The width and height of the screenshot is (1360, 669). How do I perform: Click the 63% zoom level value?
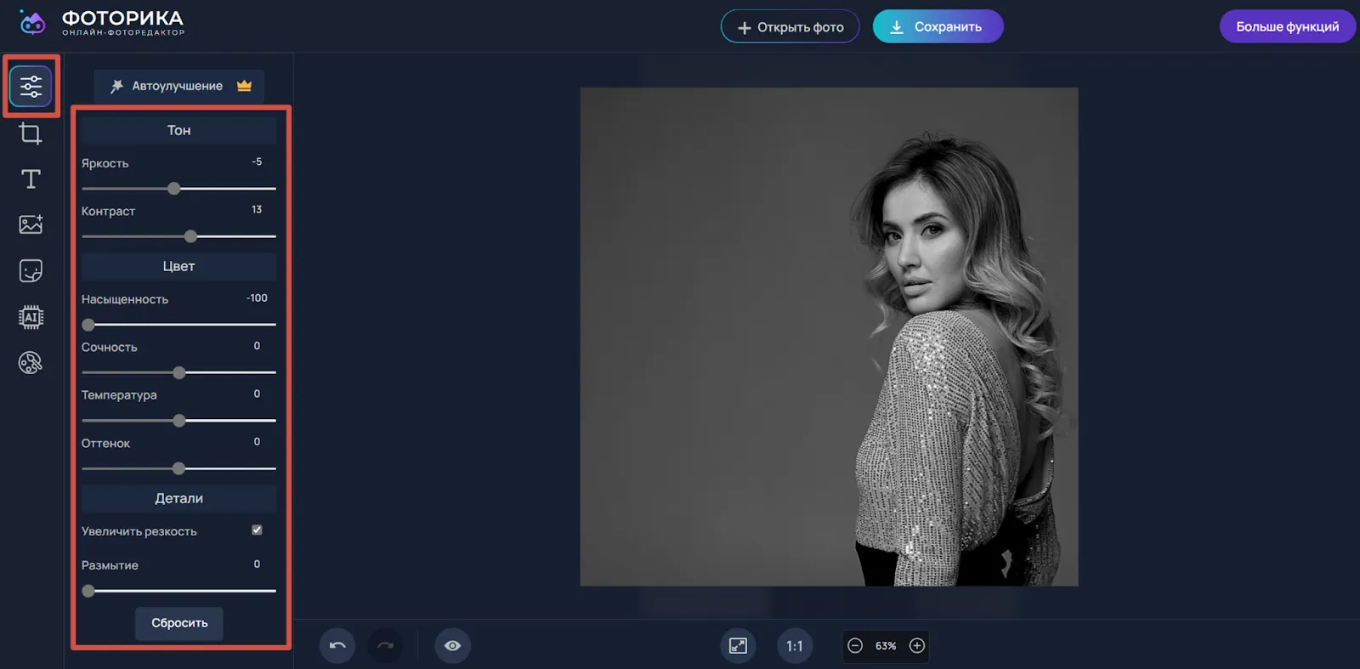tap(886, 646)
